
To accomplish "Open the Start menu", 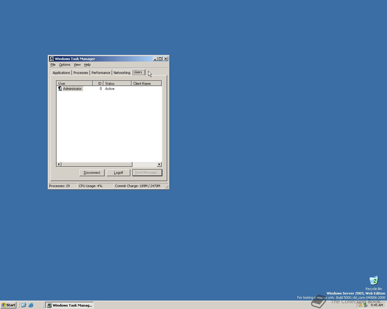I will click(x=8, y=305).
